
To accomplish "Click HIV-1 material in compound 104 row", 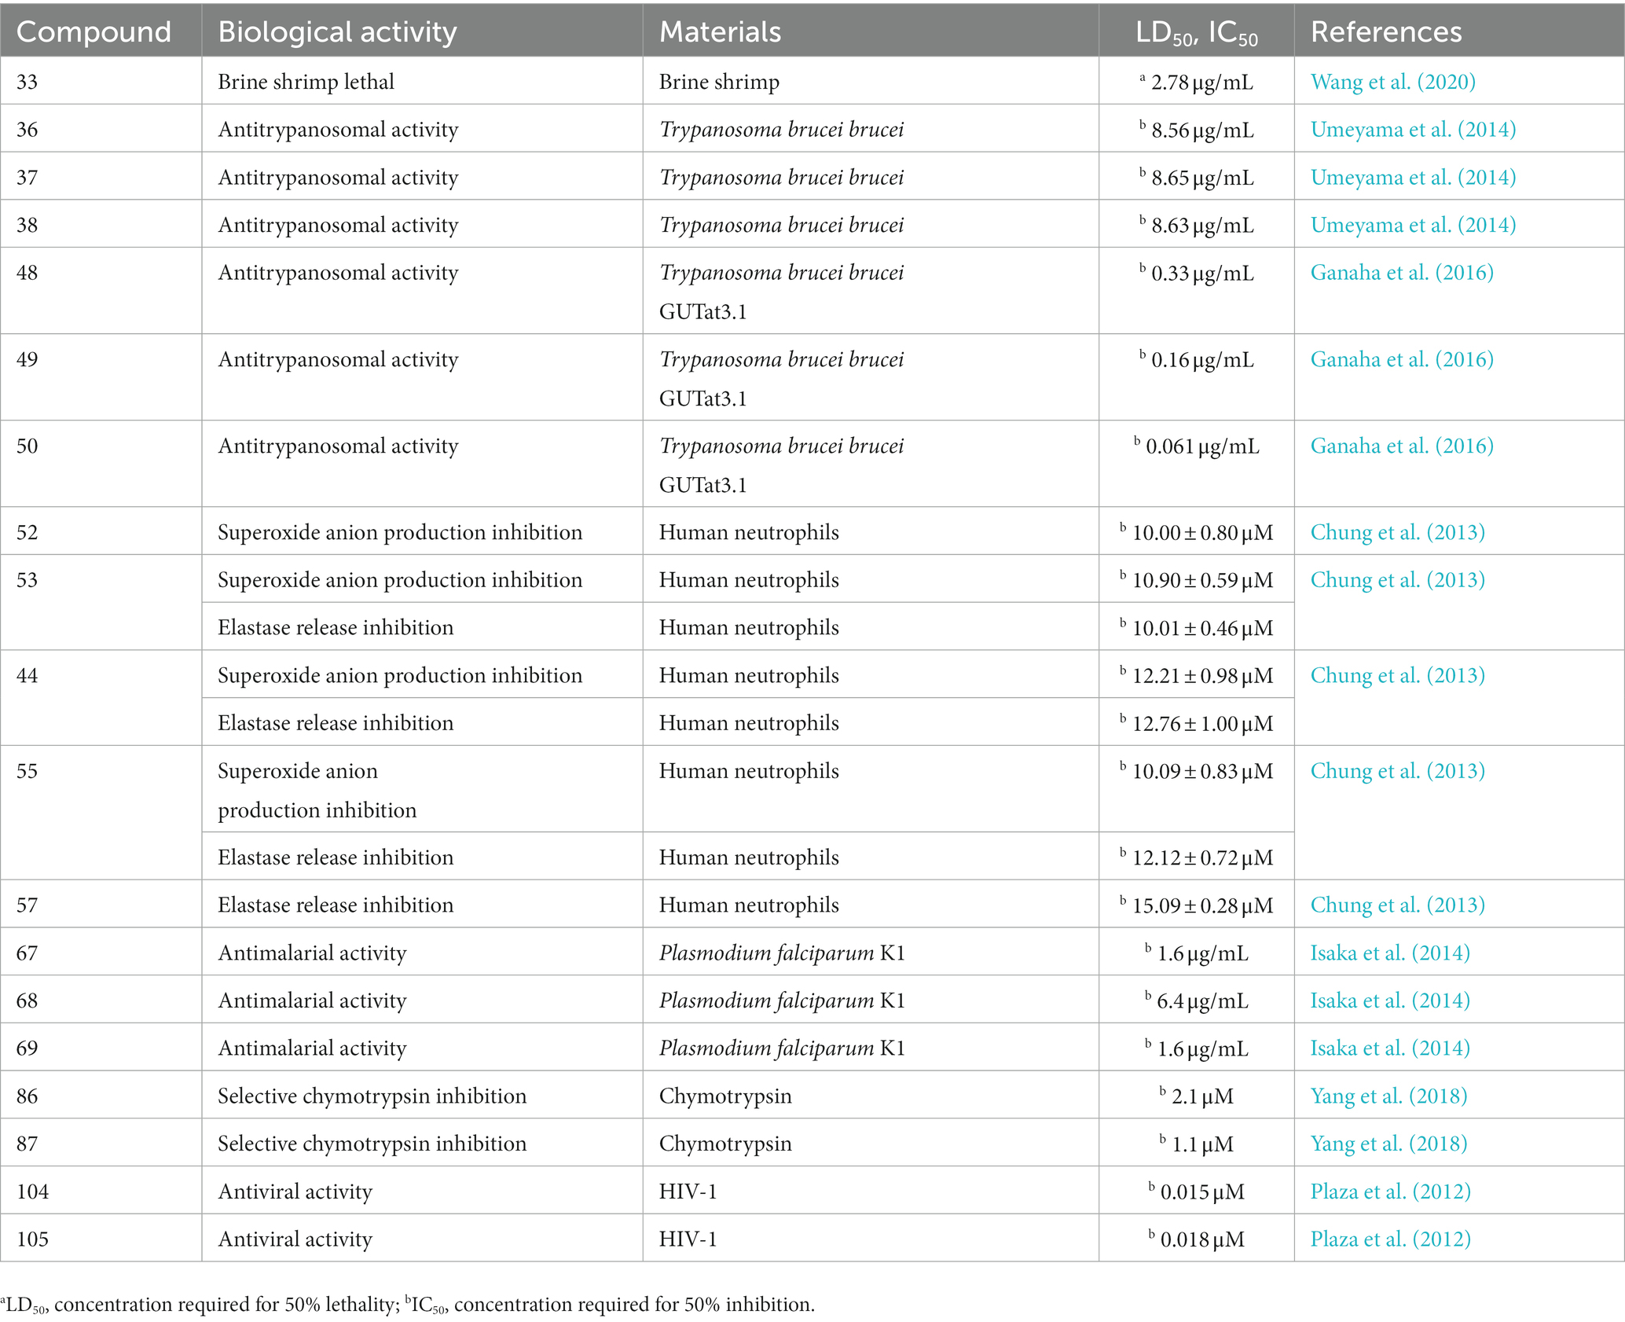I will tap(688, 1192).
